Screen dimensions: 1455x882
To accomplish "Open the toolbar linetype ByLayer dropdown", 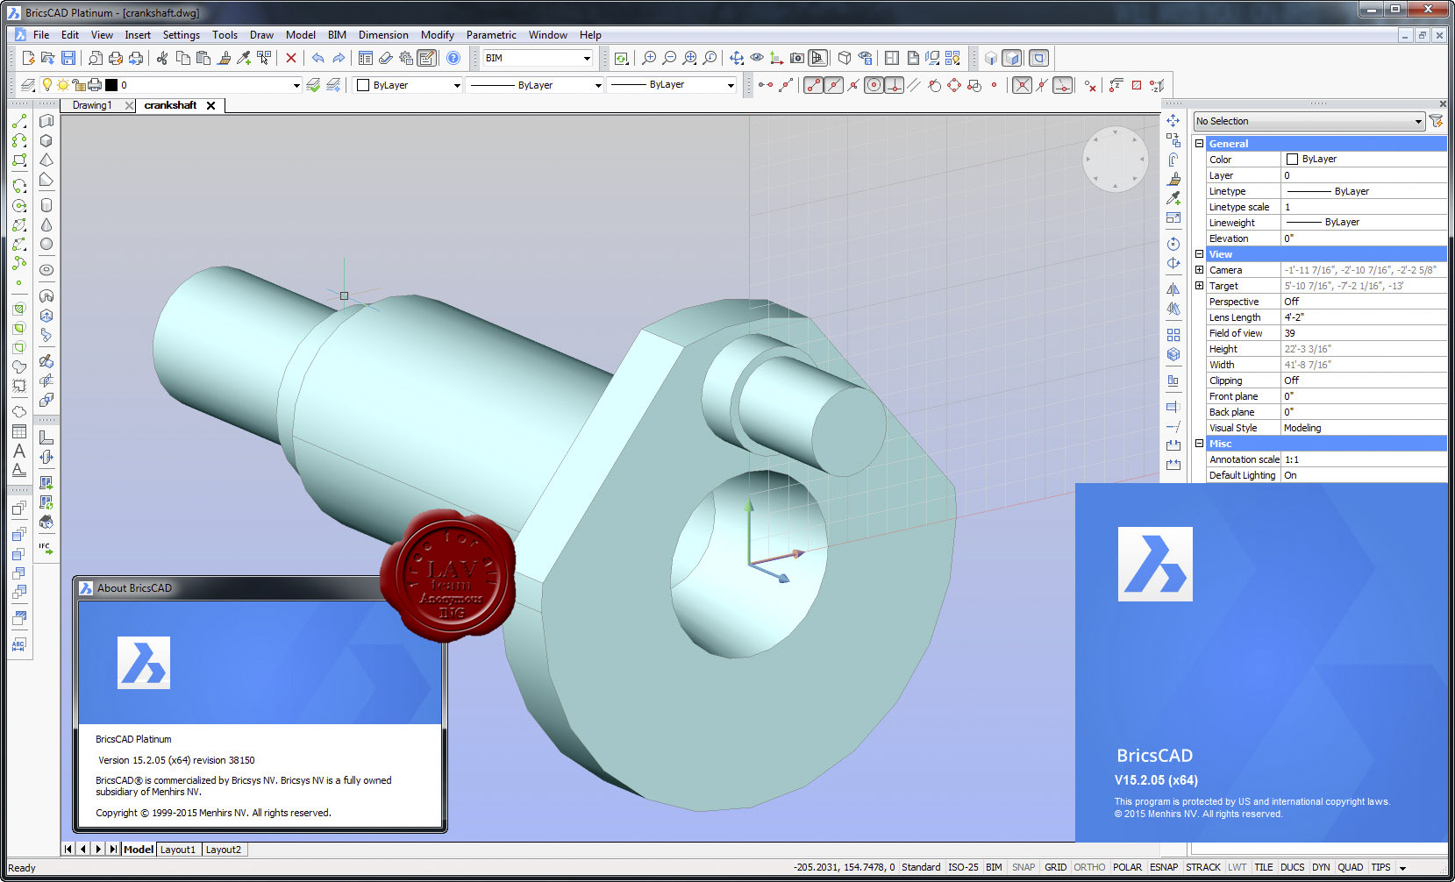I will tap(598, 85).
